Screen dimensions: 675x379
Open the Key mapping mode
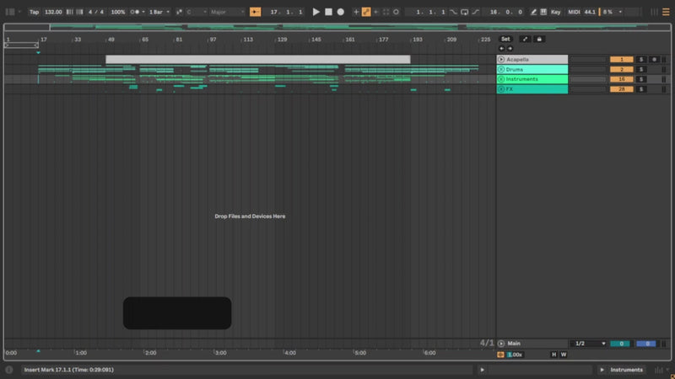click(555, 12)
